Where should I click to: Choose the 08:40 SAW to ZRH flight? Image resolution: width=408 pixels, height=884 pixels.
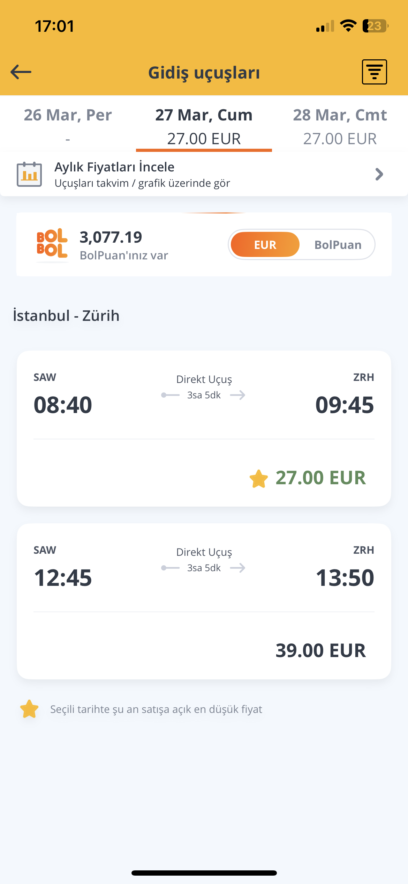[x=204, y=428]
